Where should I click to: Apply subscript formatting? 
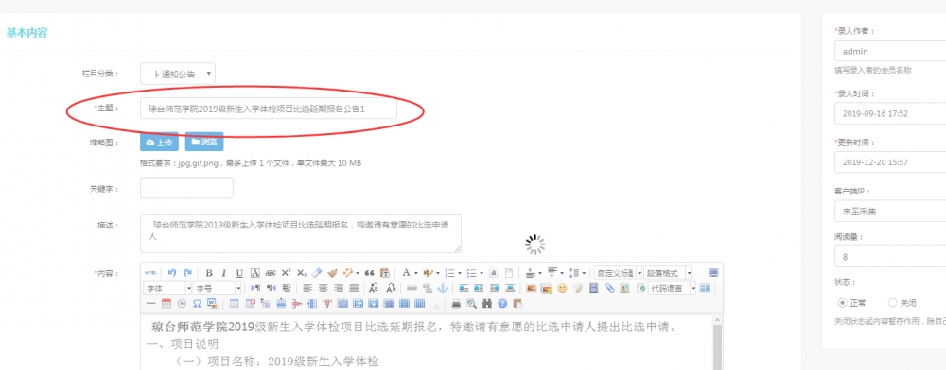click(x=302, y=273)
